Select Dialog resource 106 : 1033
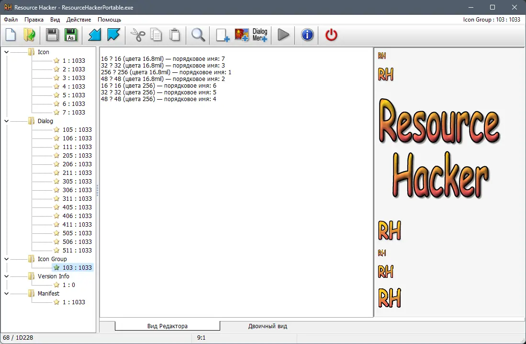The image size is (526, 344). coord(77,138)
